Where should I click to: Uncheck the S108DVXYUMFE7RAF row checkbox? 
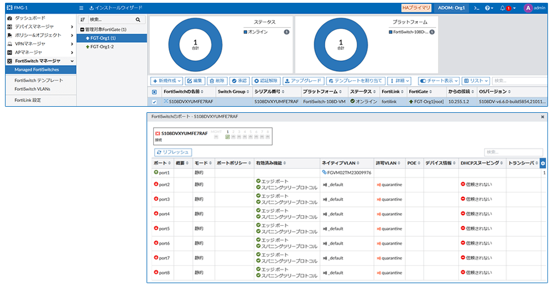tap(154, 102)
